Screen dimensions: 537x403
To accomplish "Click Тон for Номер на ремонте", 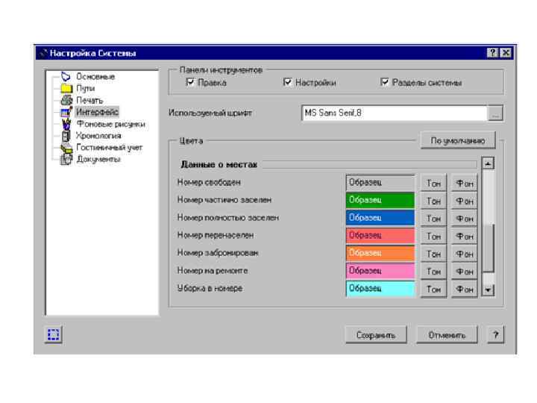I will [433, 272].
